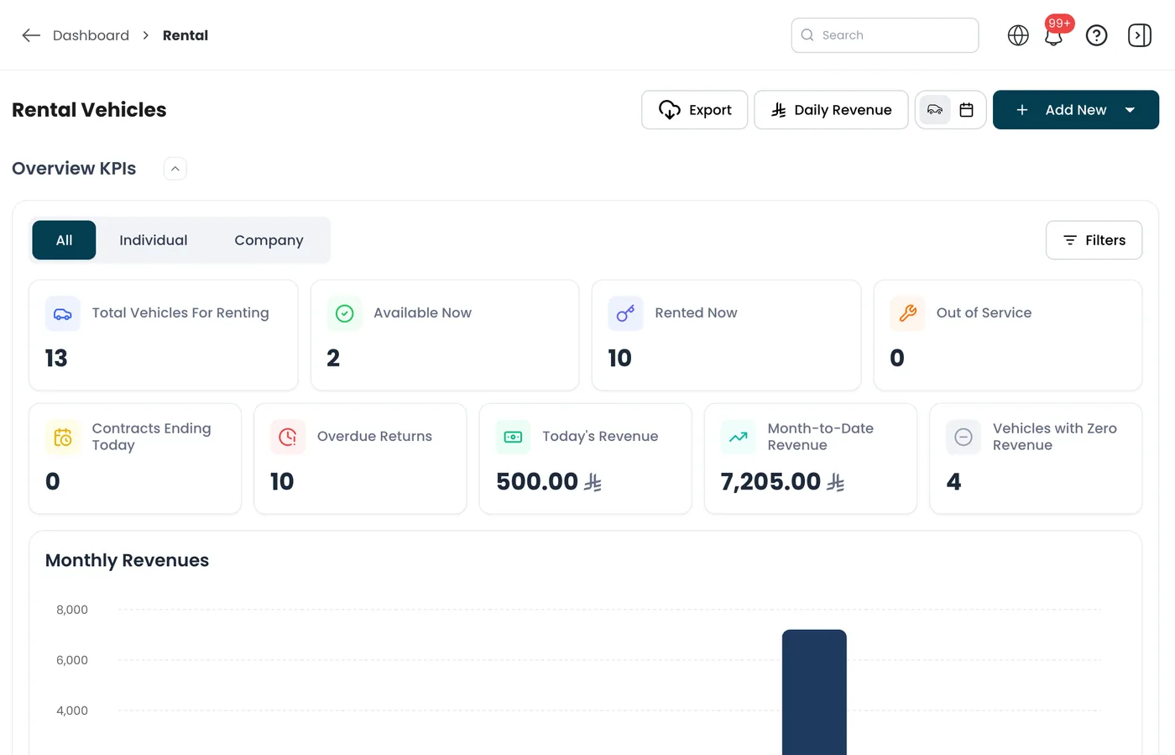This screenshot has height=755, width=1175.
Task: Select the All tab
Action: (64, 240)
